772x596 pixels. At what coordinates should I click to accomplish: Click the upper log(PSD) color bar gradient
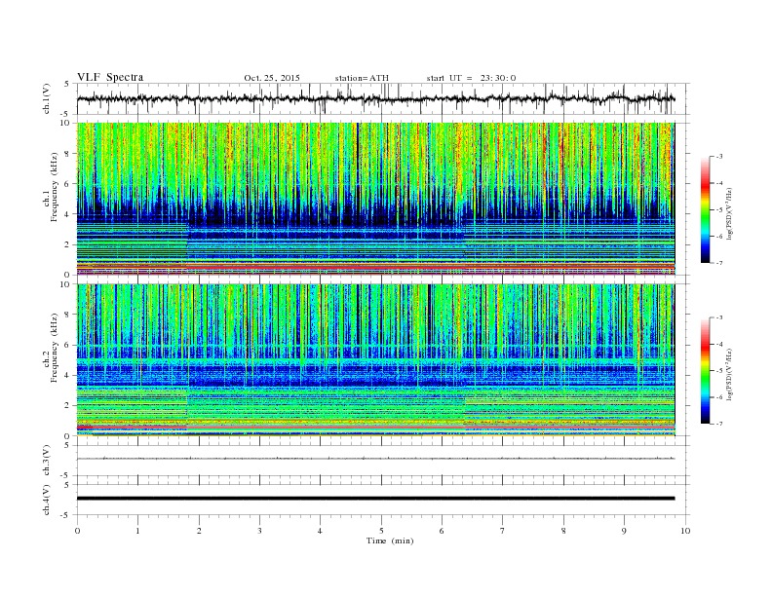705,210
